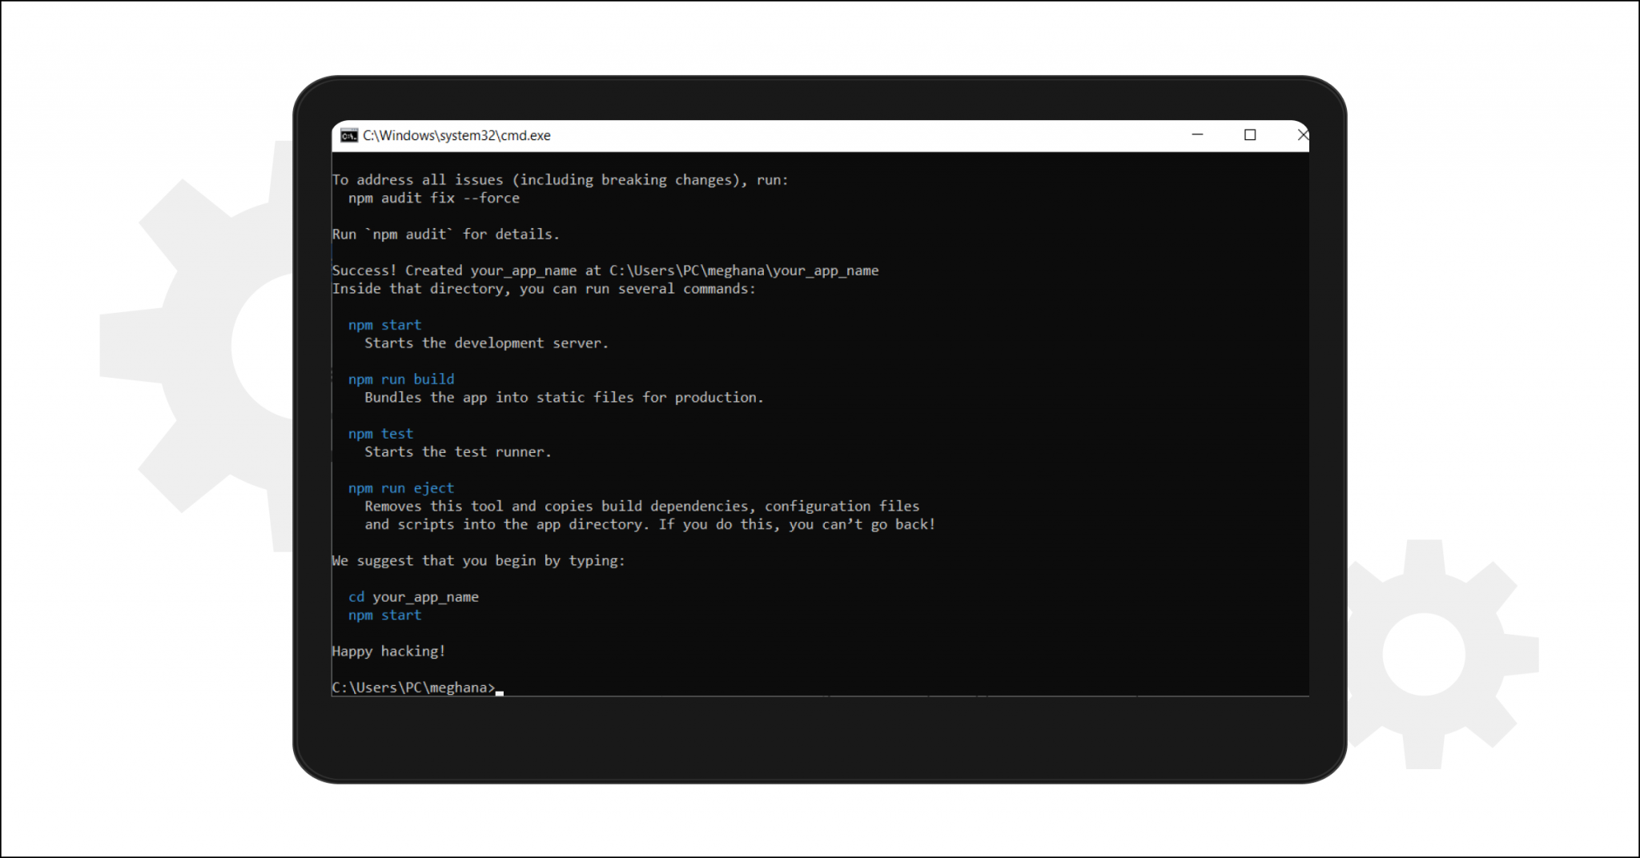Click the minimize button of cmd window
Image resolution: width=1640 pixels, height=858 pixels.
[1198, 135]
